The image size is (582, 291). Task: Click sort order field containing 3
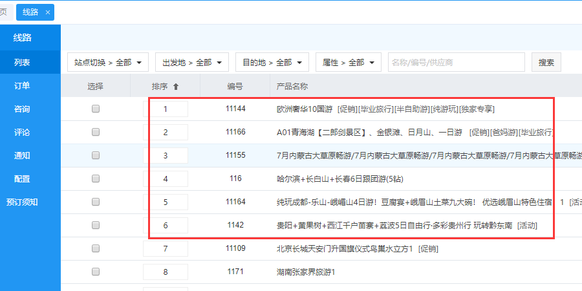(x=166, y=156)
